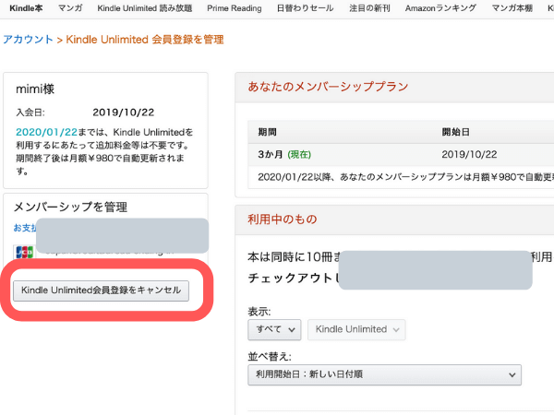554x415 pixels.
Task: Click the 開始日 column header
Action: 455,132
